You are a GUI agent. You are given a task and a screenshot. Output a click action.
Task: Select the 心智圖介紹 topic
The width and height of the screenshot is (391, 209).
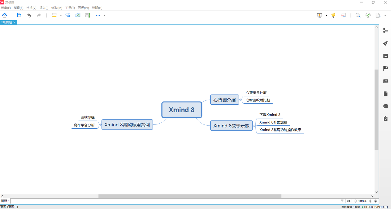coord(225,100)
